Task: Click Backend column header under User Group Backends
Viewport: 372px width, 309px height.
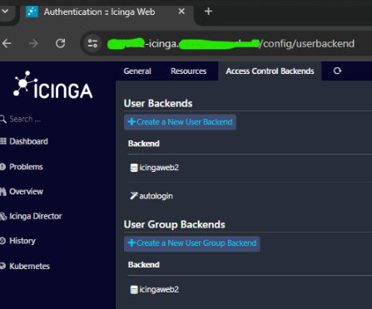Action: point(144,265)
